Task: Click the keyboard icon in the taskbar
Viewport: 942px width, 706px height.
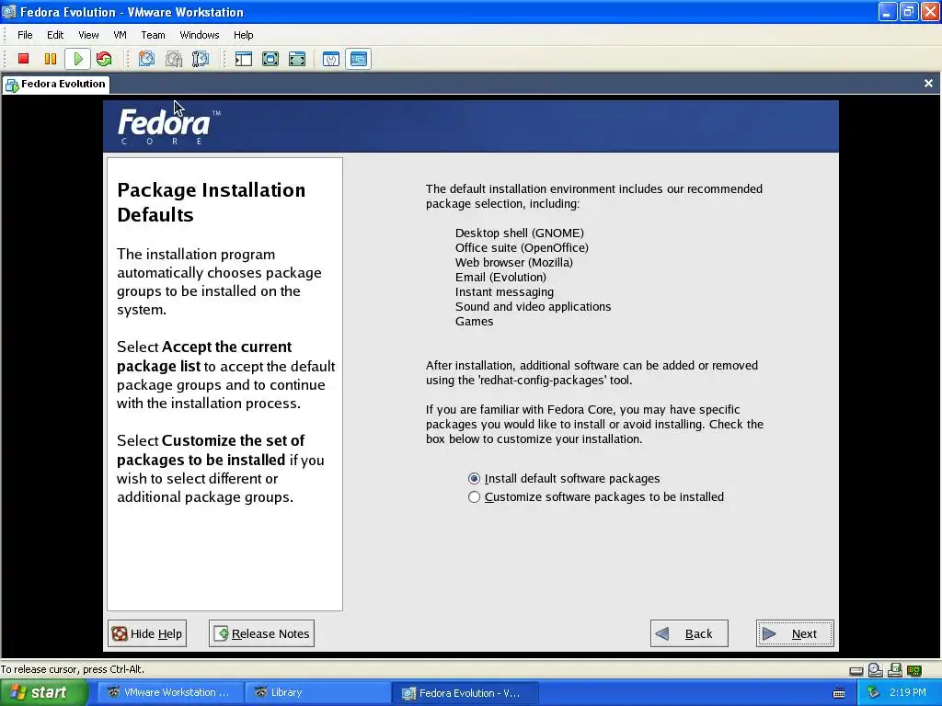Action: pyautogui.click(x=839, y=693)
